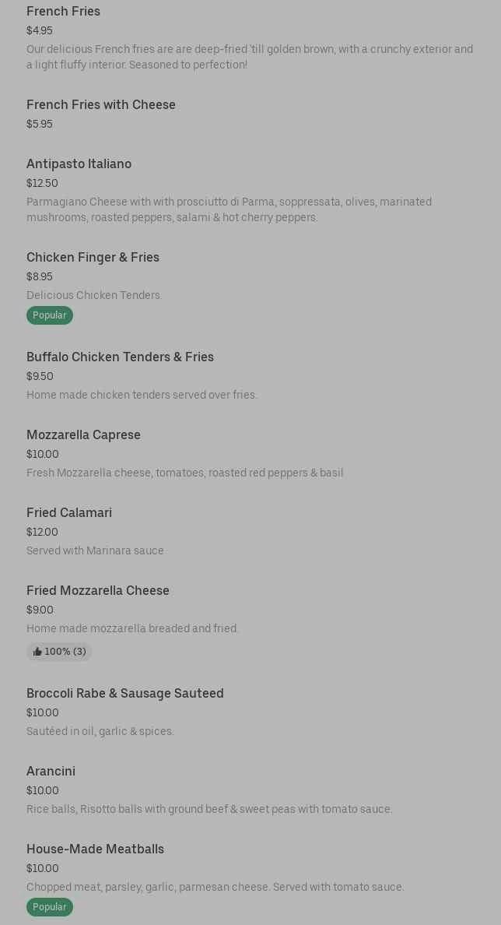Click the Popular badge under House-Made Meatballs
501x925 pixels.
pos(50,907)
